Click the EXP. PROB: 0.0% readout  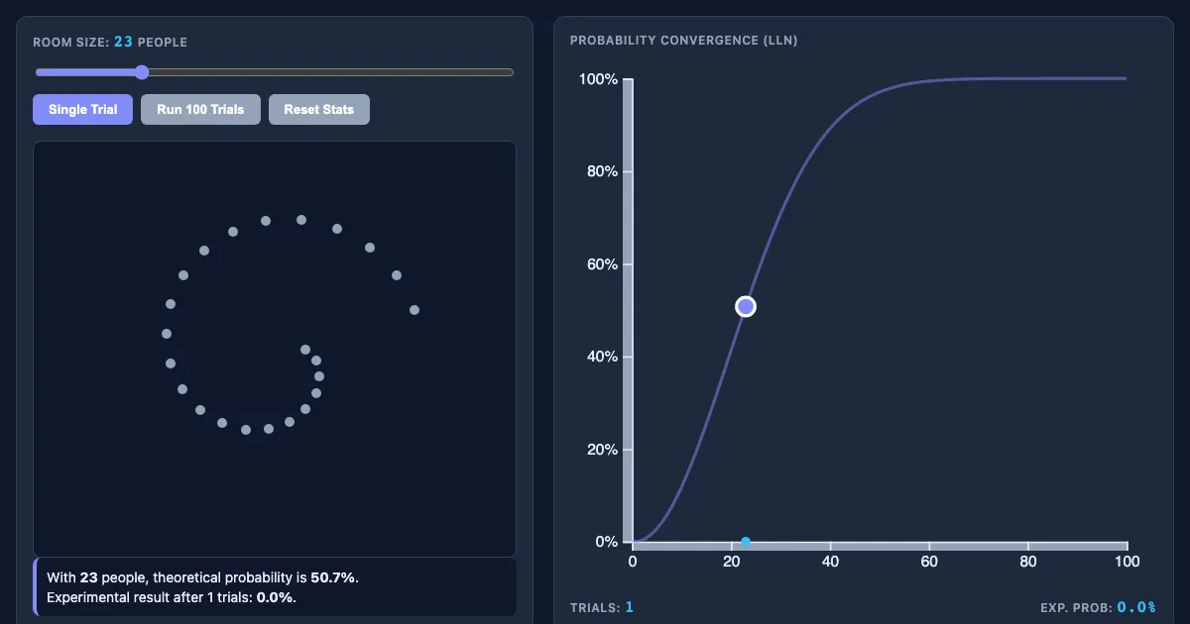[1098, 607]
